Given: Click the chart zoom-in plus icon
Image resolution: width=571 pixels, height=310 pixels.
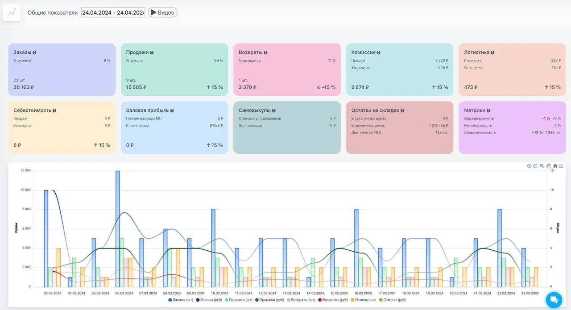Looking at the screenshot, I should [529, 166].
